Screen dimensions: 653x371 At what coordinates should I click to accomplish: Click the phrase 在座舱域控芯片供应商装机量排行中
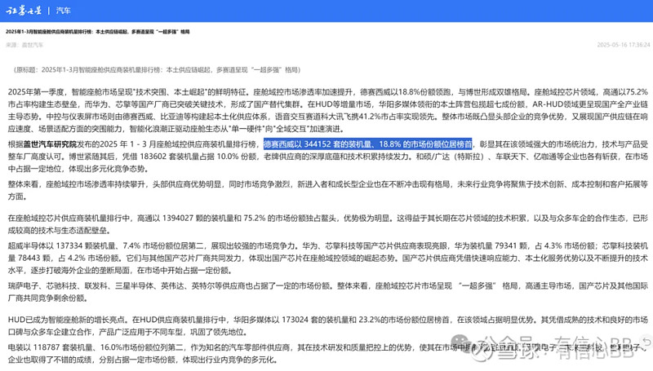69,219
